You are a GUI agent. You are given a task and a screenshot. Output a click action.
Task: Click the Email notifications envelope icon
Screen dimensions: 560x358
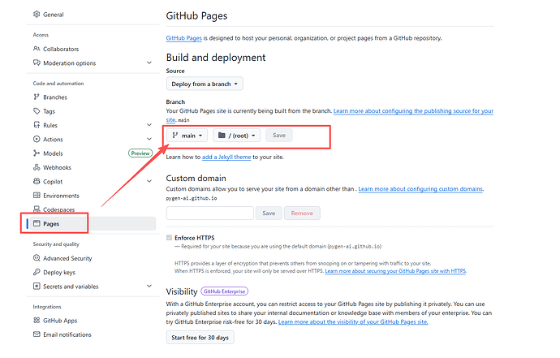pos(37,334)
